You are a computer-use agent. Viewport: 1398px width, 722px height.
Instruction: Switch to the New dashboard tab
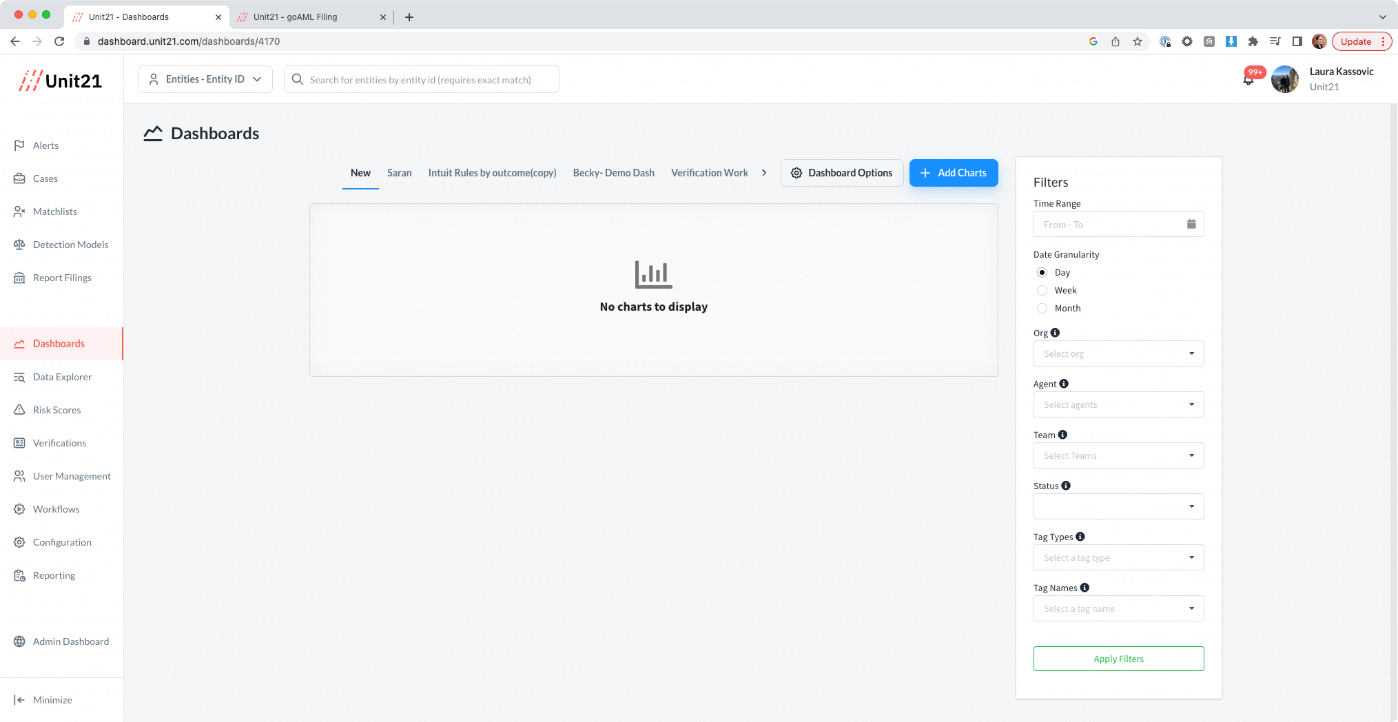pos(360,173)
